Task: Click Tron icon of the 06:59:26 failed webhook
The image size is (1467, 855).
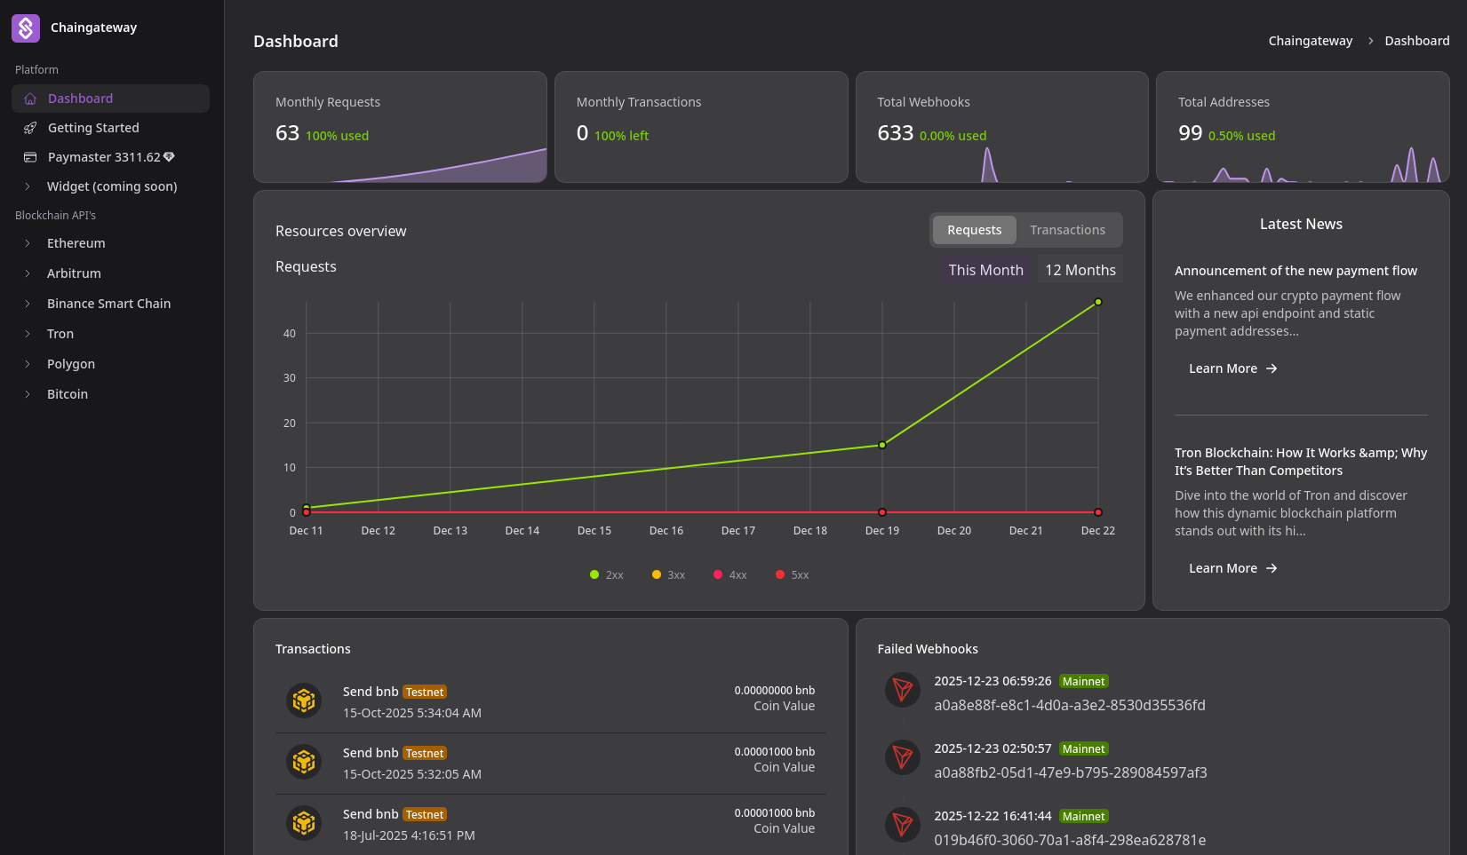Action: (902, 690)
